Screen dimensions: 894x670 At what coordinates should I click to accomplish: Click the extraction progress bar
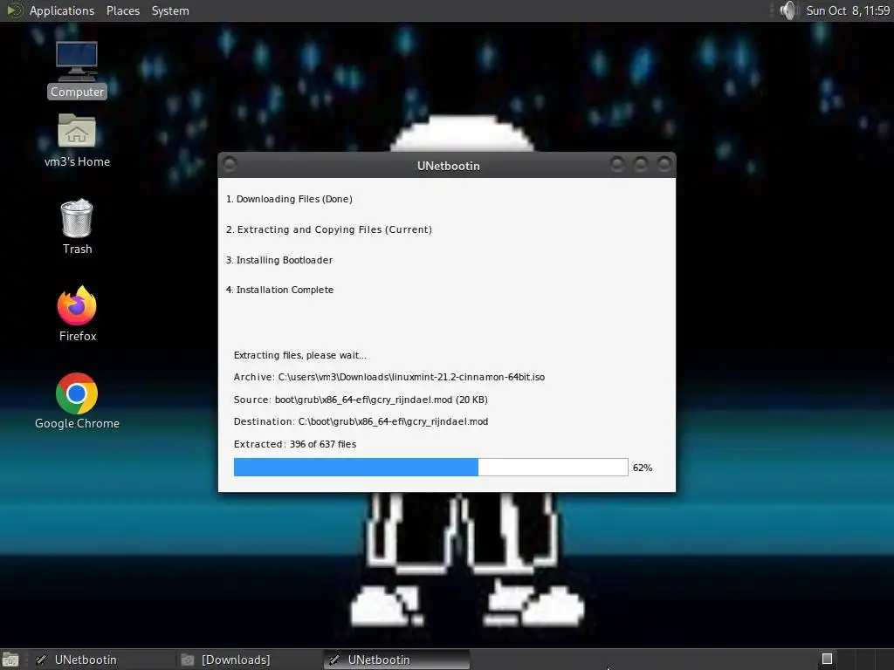pyautogui.click(x=430, y=468)
